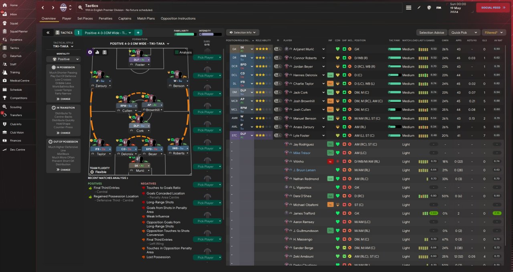Collapse the tactics panel with double arrows
This screenshot has height=272, width=513.
[48, 32]
